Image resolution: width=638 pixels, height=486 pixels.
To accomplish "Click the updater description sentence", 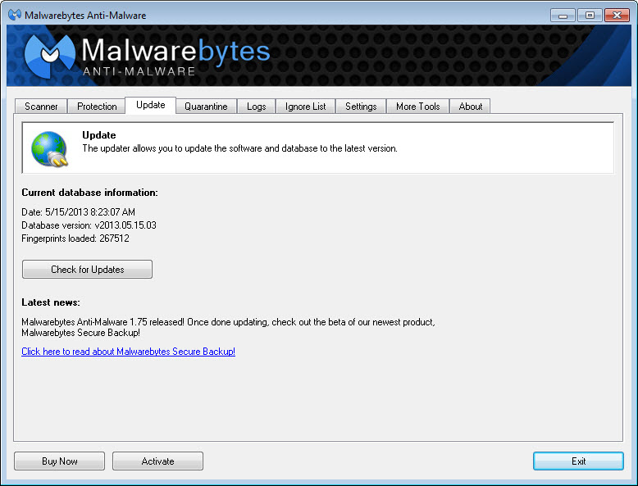I will (239, 148).
